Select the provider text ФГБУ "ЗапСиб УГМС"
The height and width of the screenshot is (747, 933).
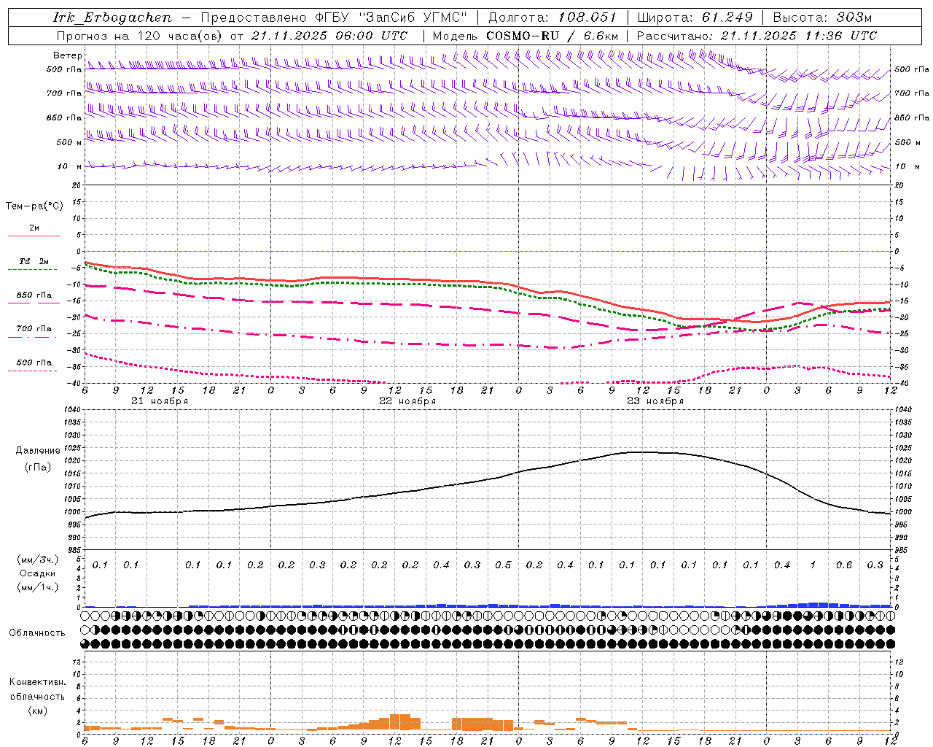392,18
